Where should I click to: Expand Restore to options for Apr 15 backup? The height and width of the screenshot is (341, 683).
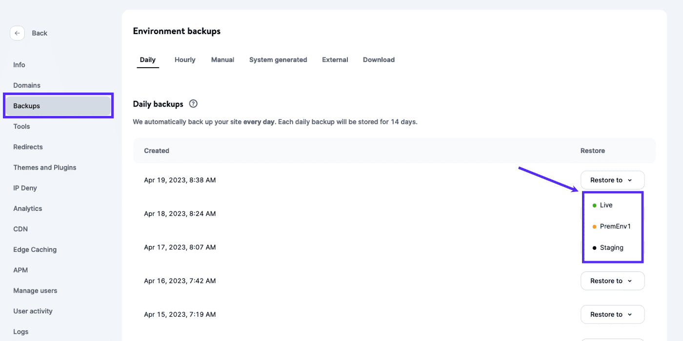[x=612, y=314]
